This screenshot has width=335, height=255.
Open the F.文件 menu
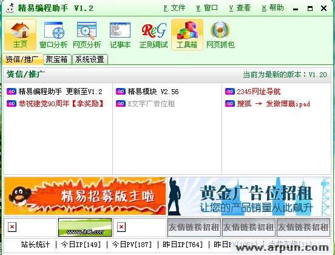click(174, 8)
